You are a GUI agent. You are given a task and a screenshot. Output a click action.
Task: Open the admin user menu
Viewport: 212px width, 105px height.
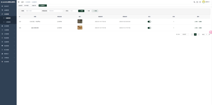[x=206, y=2]
